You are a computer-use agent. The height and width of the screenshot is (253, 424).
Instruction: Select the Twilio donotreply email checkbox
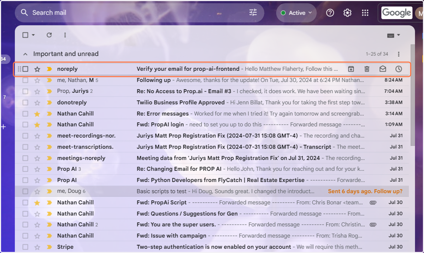pyautogui.click(x=25, y=103)
